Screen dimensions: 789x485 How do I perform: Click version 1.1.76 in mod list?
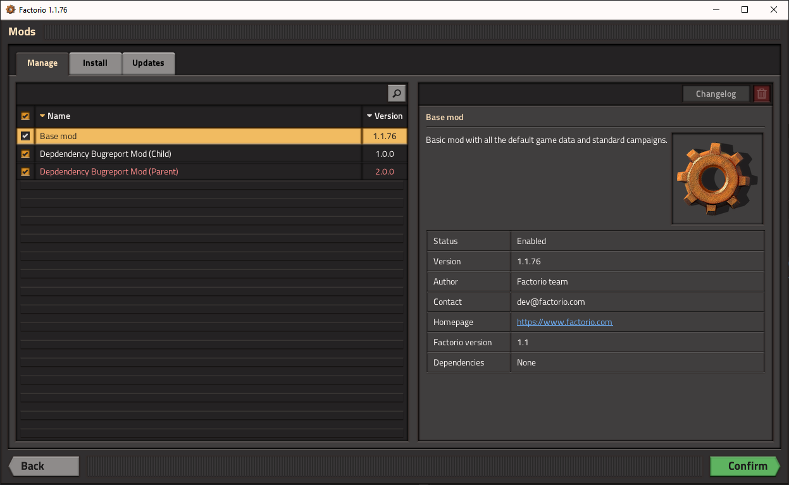click(385, 136)
